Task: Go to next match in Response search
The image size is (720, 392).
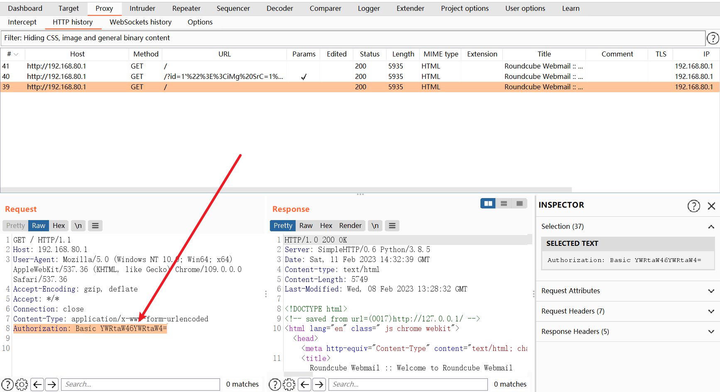Action: click(319, 385)
